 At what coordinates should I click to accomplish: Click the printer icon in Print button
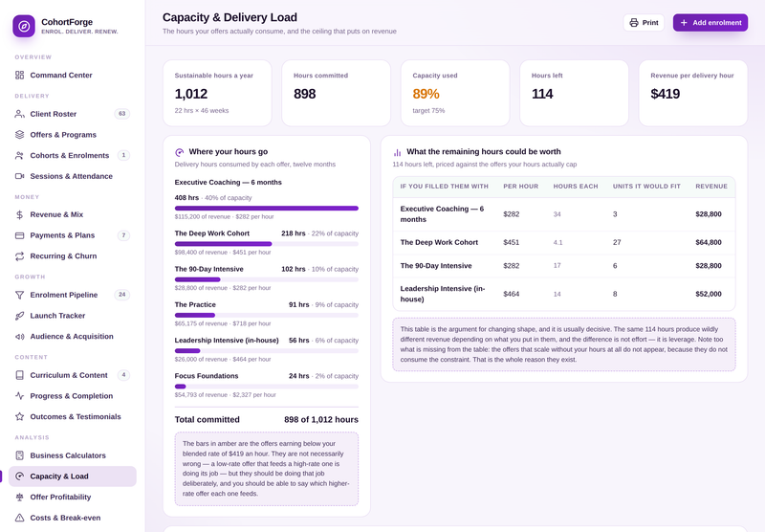pos(634,22)
